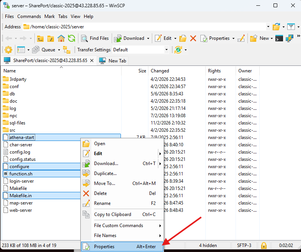Sort by the Owner column header

[x=247, y=71]
